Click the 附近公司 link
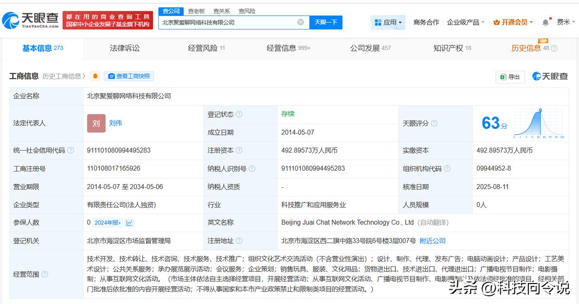This screenshot has width=579, height=304. click(432, 241)
